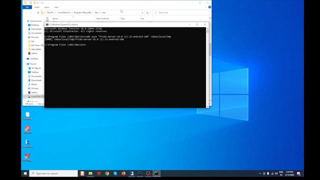Open Videos under Quick access
This screenshot has height=180, width=320.
(x=34, y=53)
